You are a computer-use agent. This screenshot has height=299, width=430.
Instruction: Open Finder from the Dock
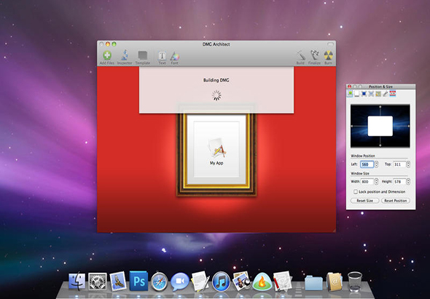coord(77,282)
